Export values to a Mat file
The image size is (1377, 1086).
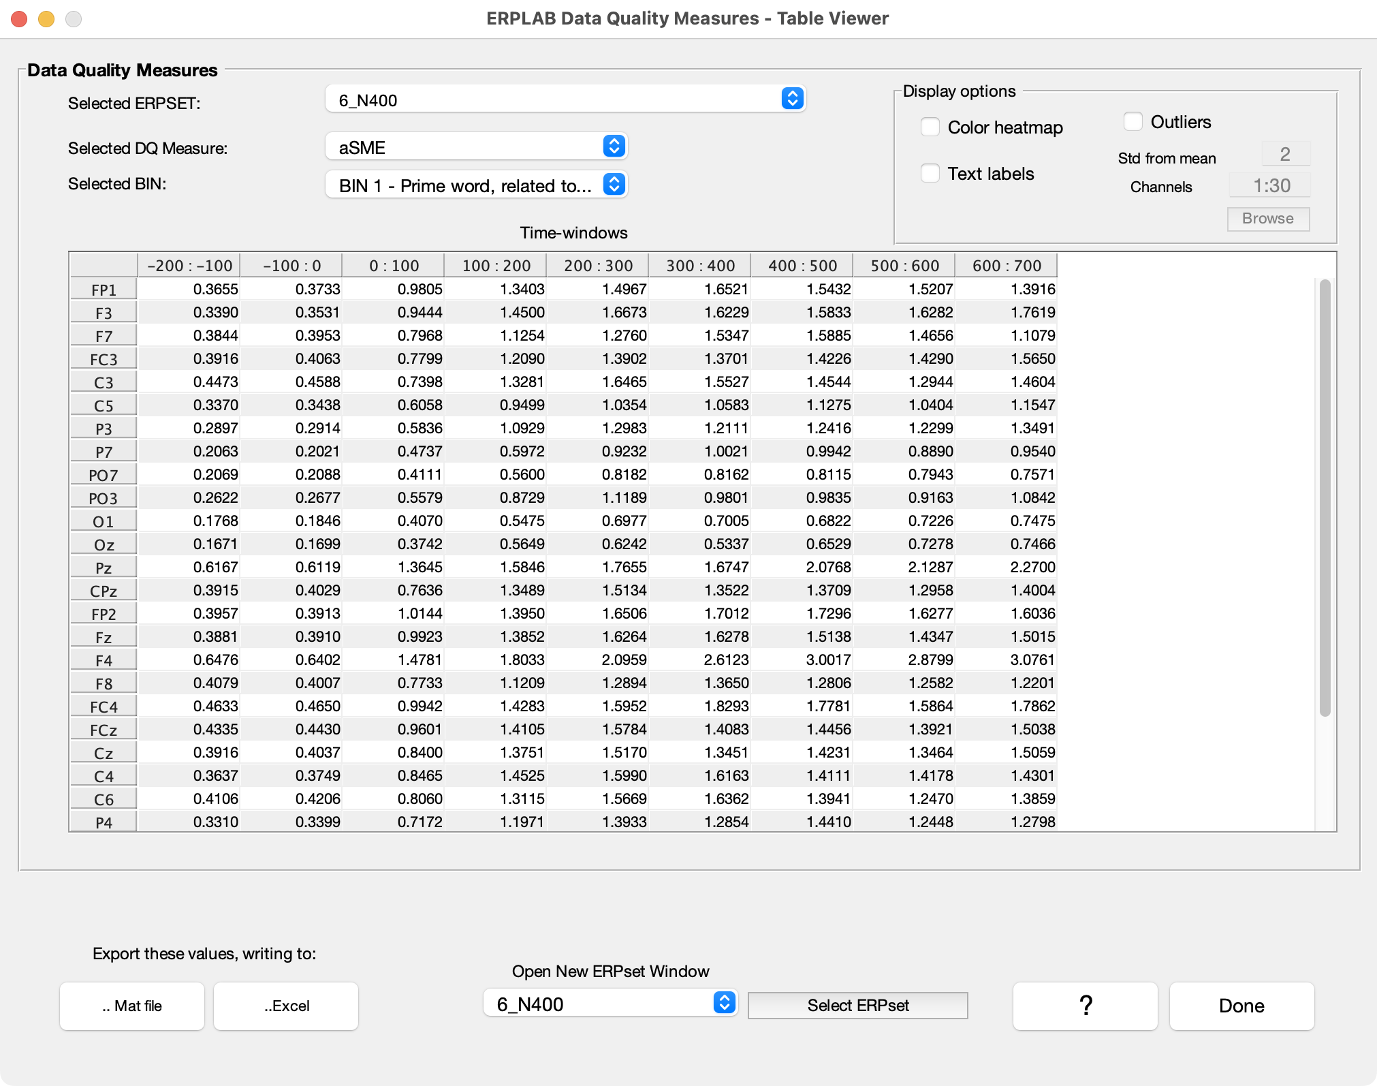point(132,1006)
